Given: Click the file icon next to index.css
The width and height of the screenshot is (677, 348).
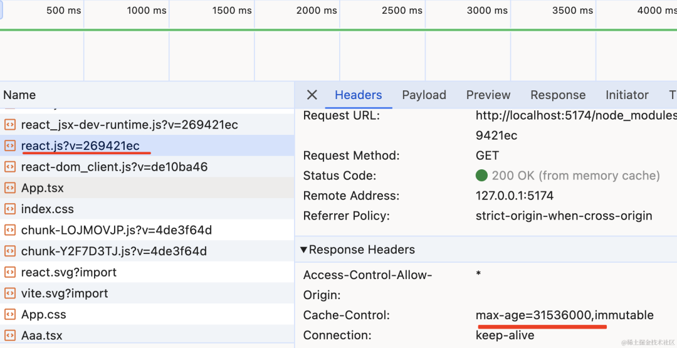Looking at the screenshot, I should 10,209.
